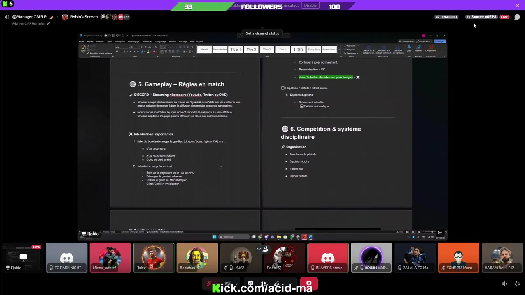Click the Commentaires button in Word
Image resolution: width=525 pixels, height=295 pixels.
[x=406, y=41]
